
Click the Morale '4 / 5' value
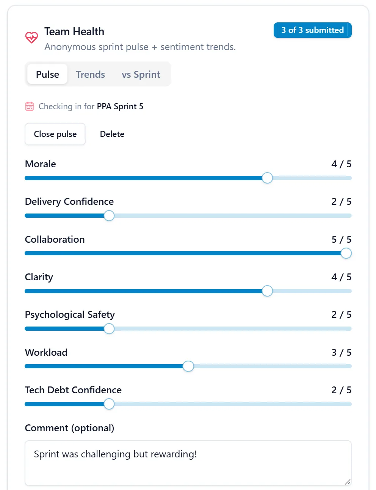(x=342, y=164)
